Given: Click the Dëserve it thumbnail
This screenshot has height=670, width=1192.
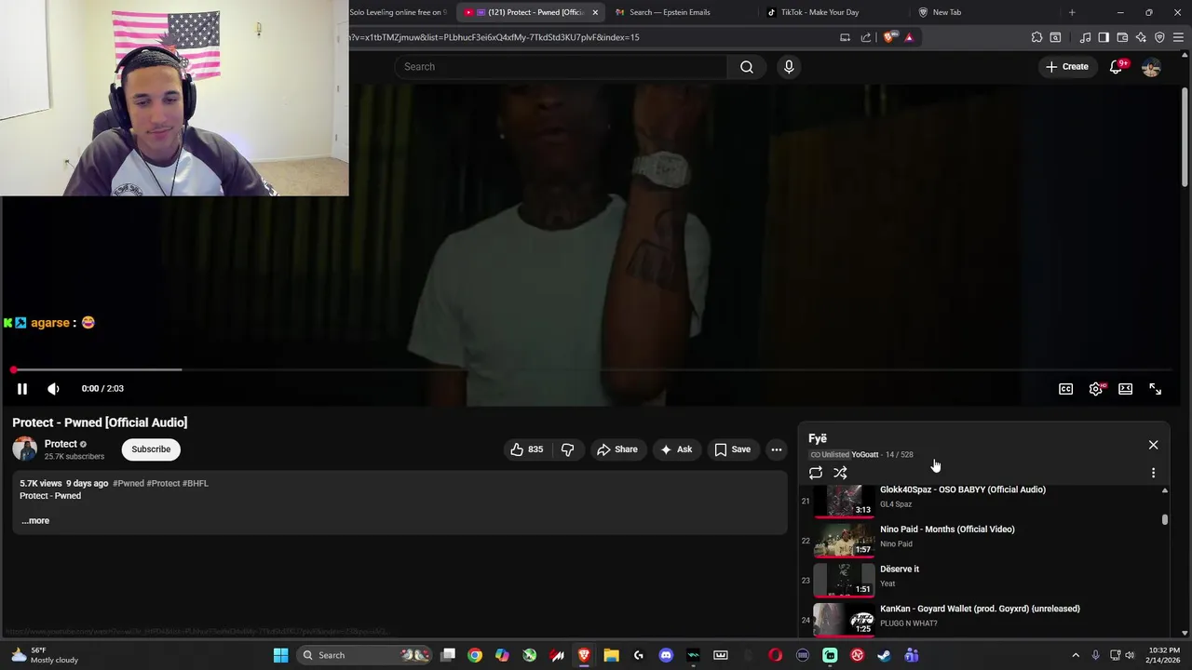Looking at the screenshot, I should 844,579.
